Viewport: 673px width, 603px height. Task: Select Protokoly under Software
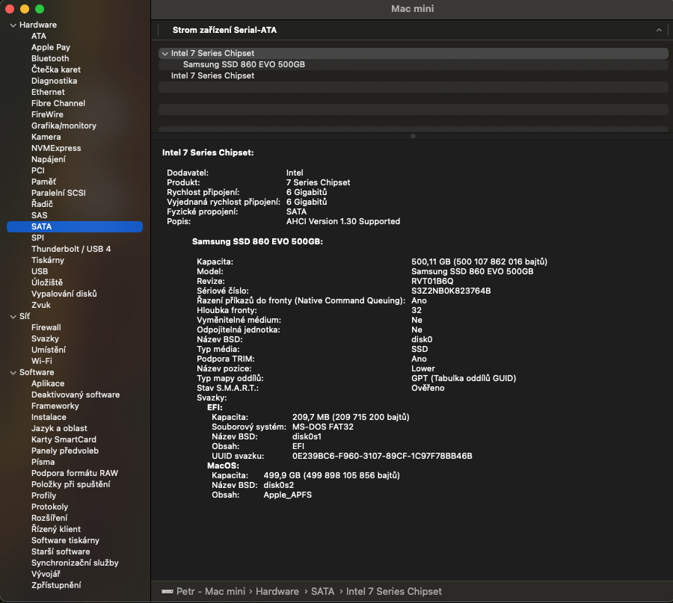pyautogui.click(x=50, y=507)
